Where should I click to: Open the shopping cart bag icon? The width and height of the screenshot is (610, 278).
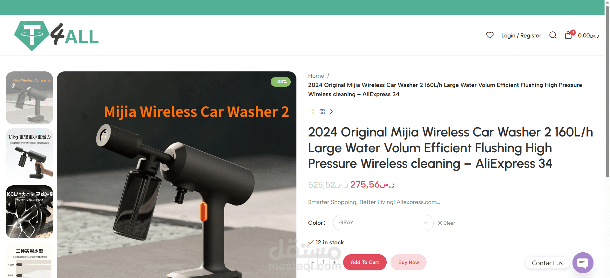pos(568,35)
